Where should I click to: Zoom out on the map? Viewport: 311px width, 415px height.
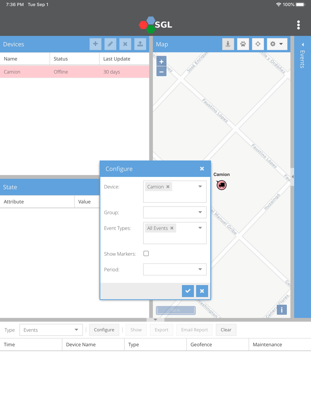coord(161,72)
